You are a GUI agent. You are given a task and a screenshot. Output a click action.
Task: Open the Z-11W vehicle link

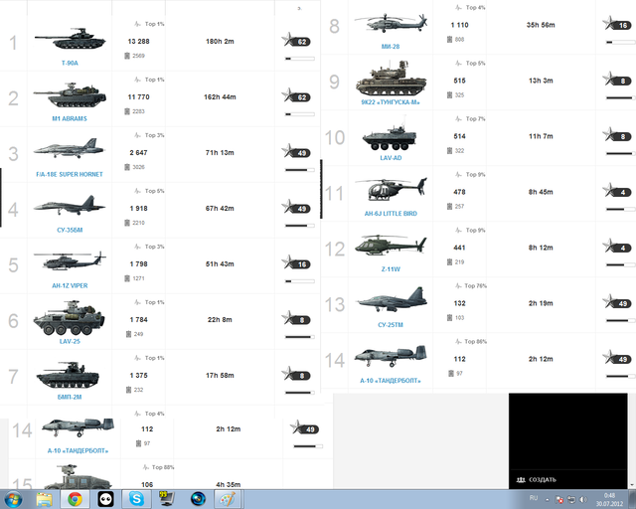tap(391, 269)
